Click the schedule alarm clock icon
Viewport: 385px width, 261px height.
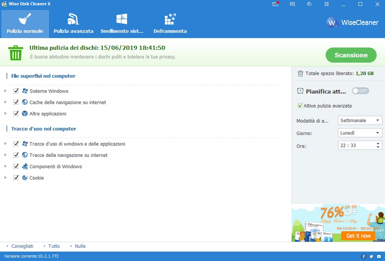tap(300, 91)
